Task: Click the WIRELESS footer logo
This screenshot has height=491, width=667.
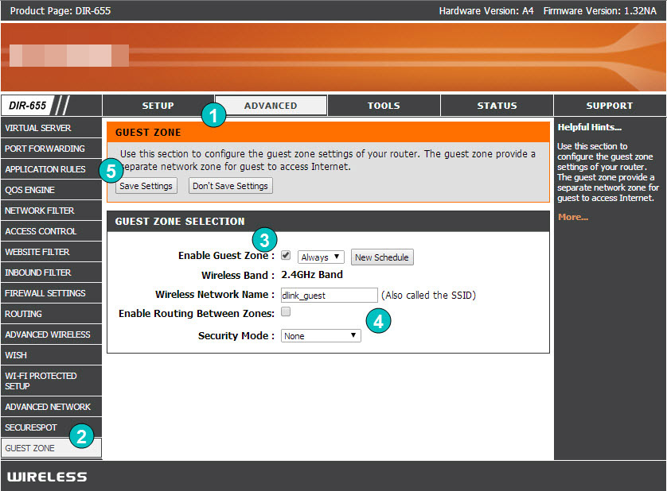Action: (47, 477)
